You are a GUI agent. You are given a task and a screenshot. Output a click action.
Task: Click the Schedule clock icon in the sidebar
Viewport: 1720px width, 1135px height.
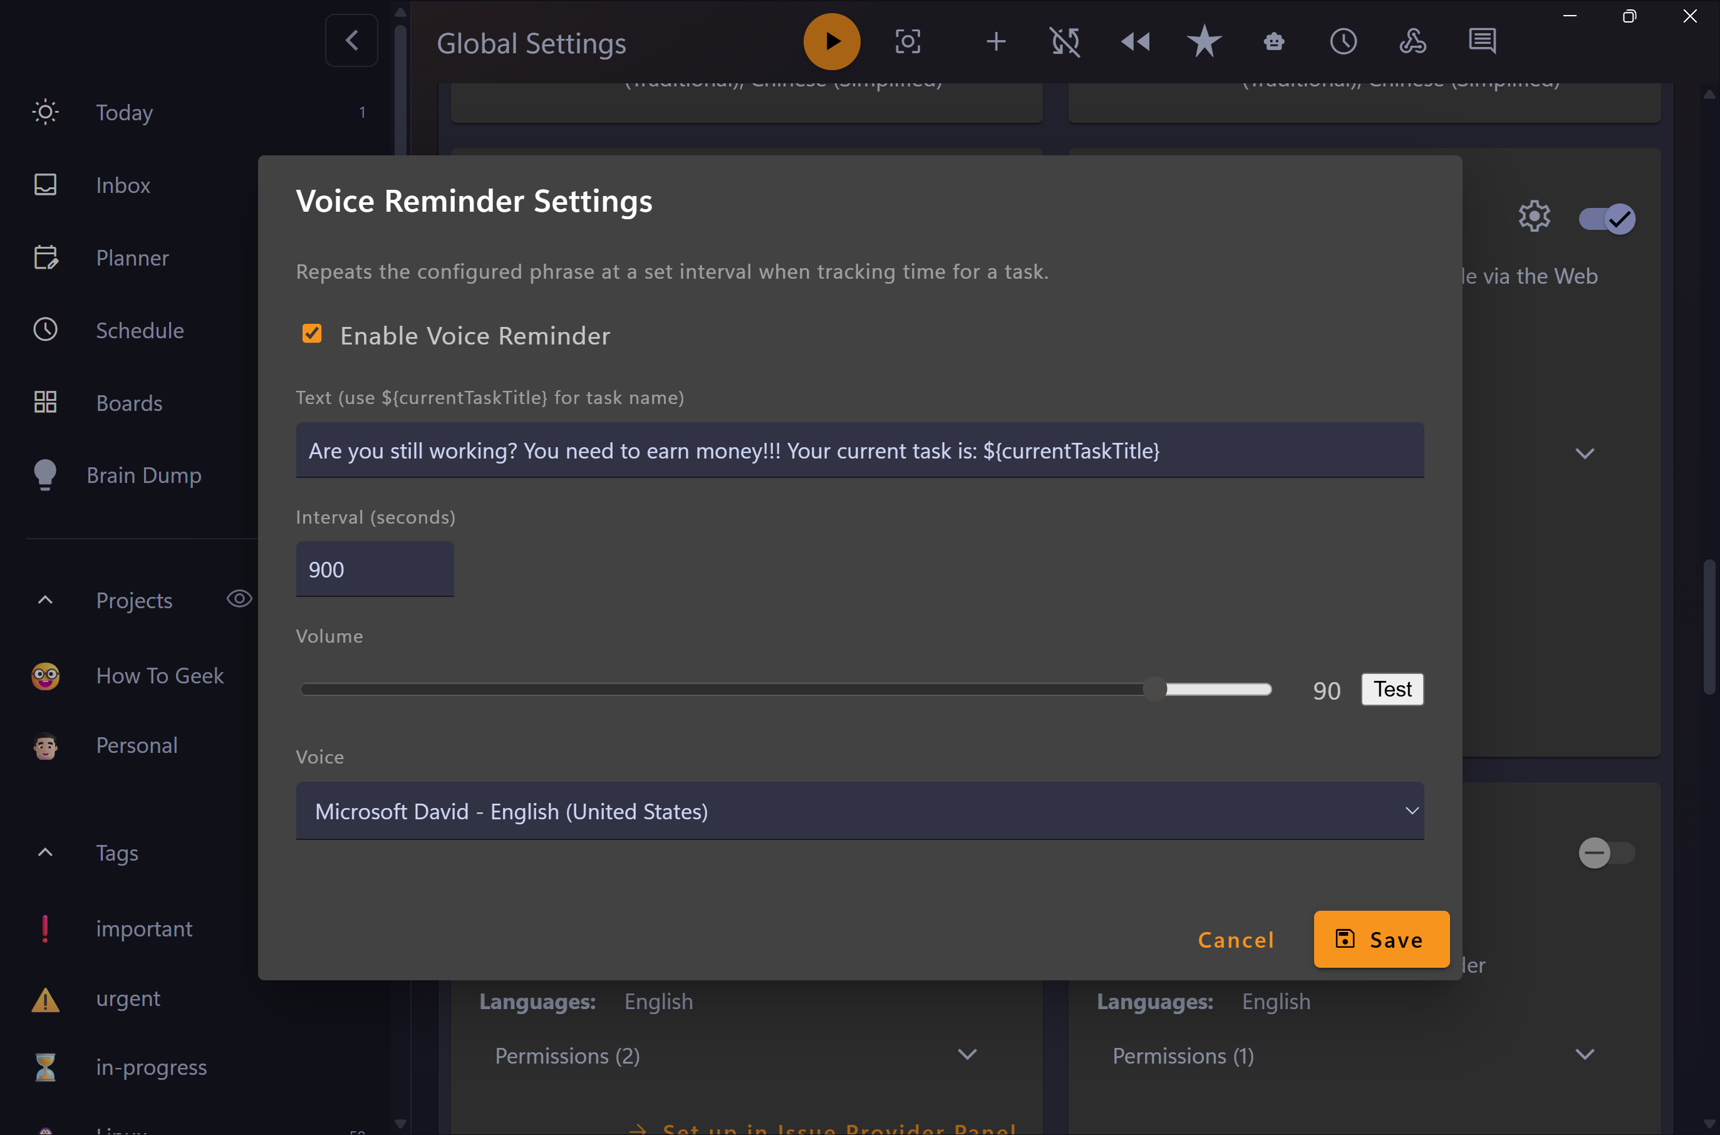pyautogui.click(x=45, y=329)
